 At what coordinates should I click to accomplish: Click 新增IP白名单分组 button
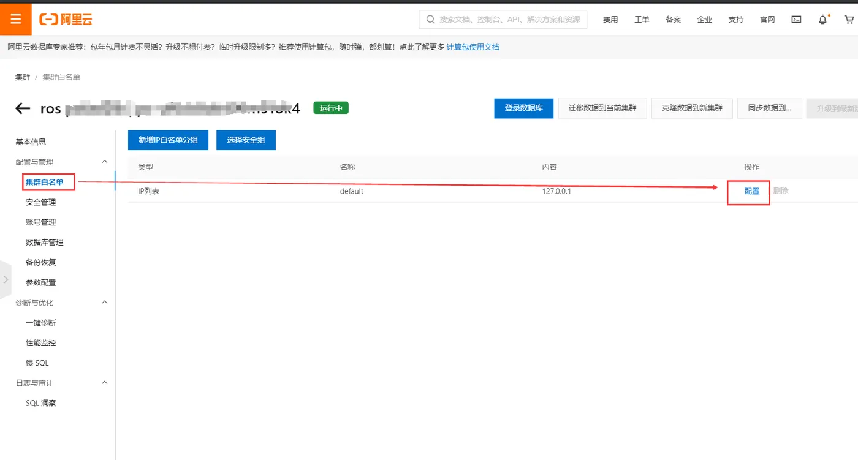[168, 140]
